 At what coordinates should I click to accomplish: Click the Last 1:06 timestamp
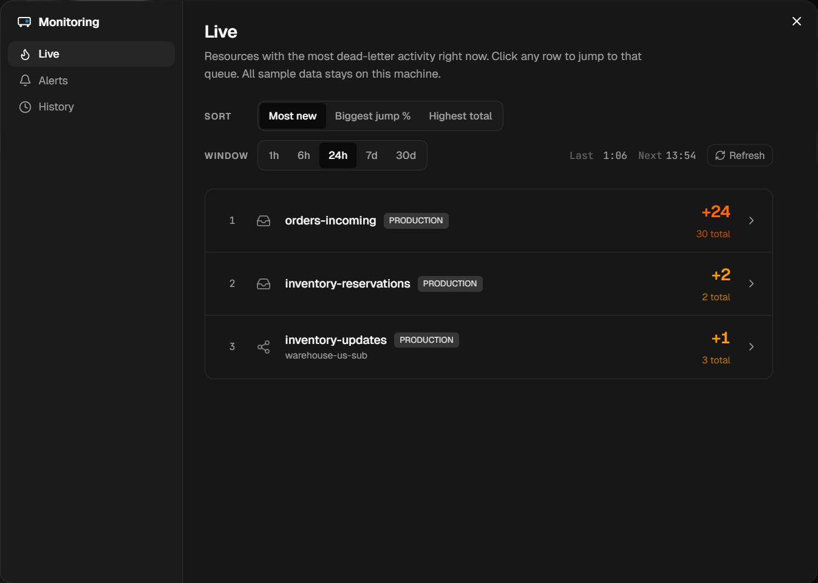coord(598,156)
